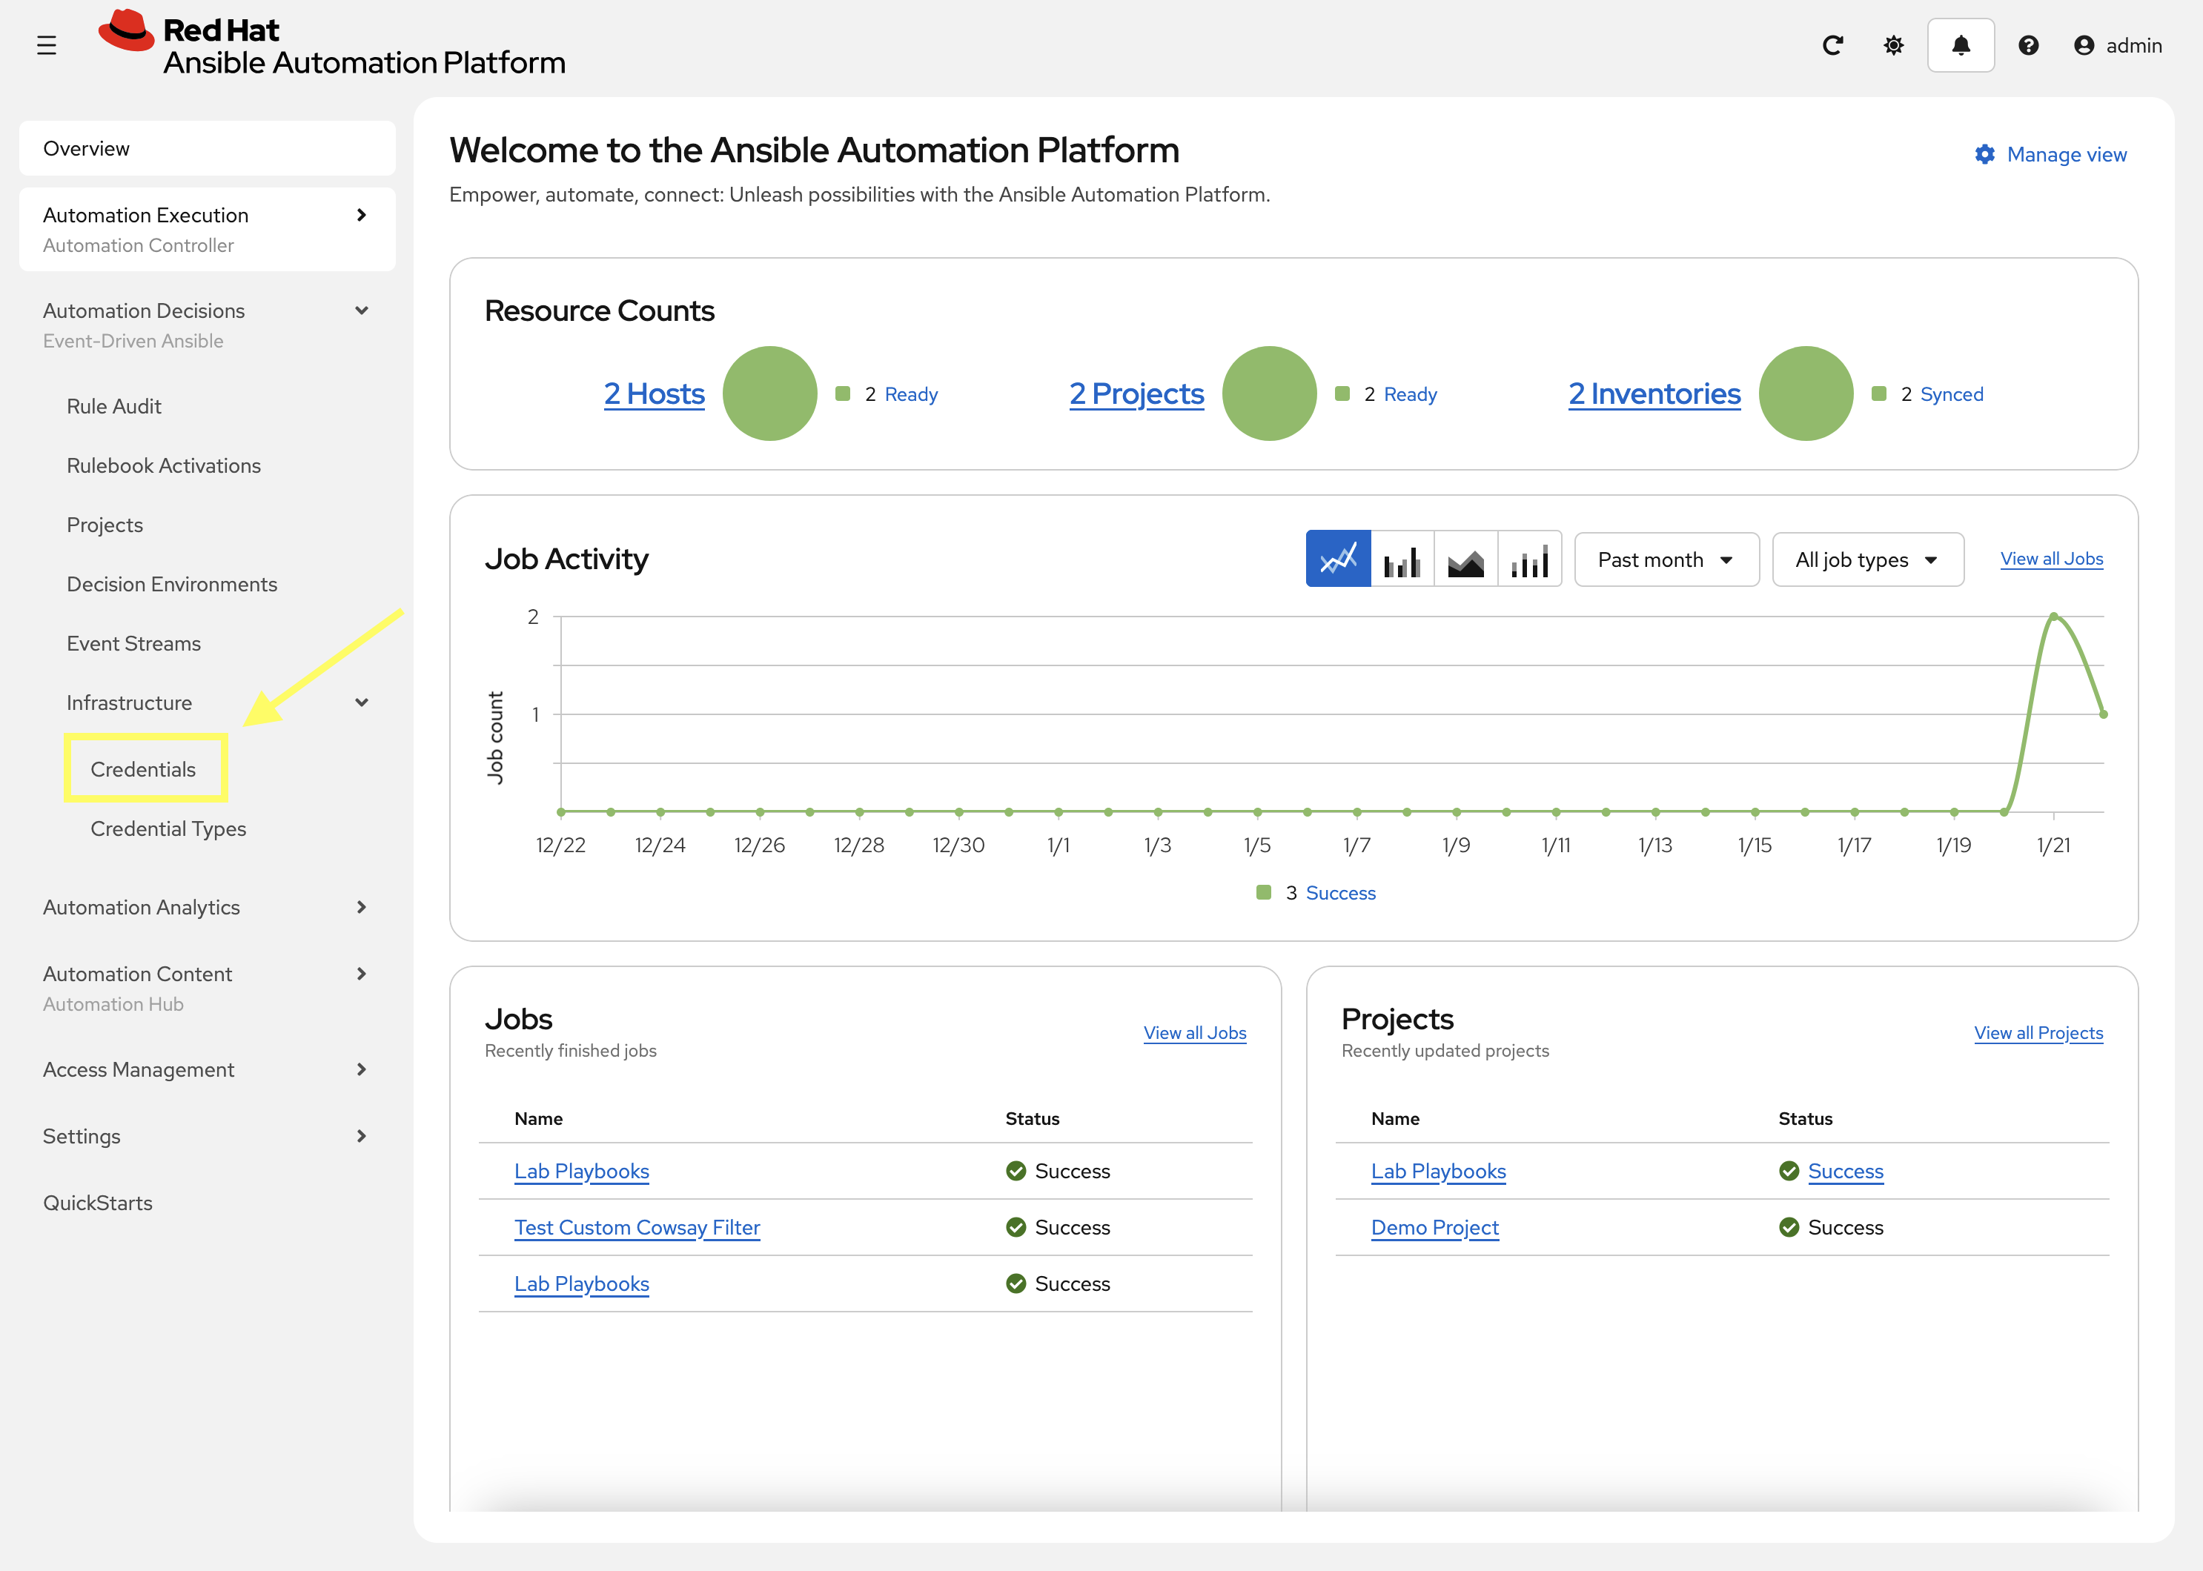The height and width of the screenshot is (1571, 2203).
Task: Open the Past month dropdown
Action: 1666,559
